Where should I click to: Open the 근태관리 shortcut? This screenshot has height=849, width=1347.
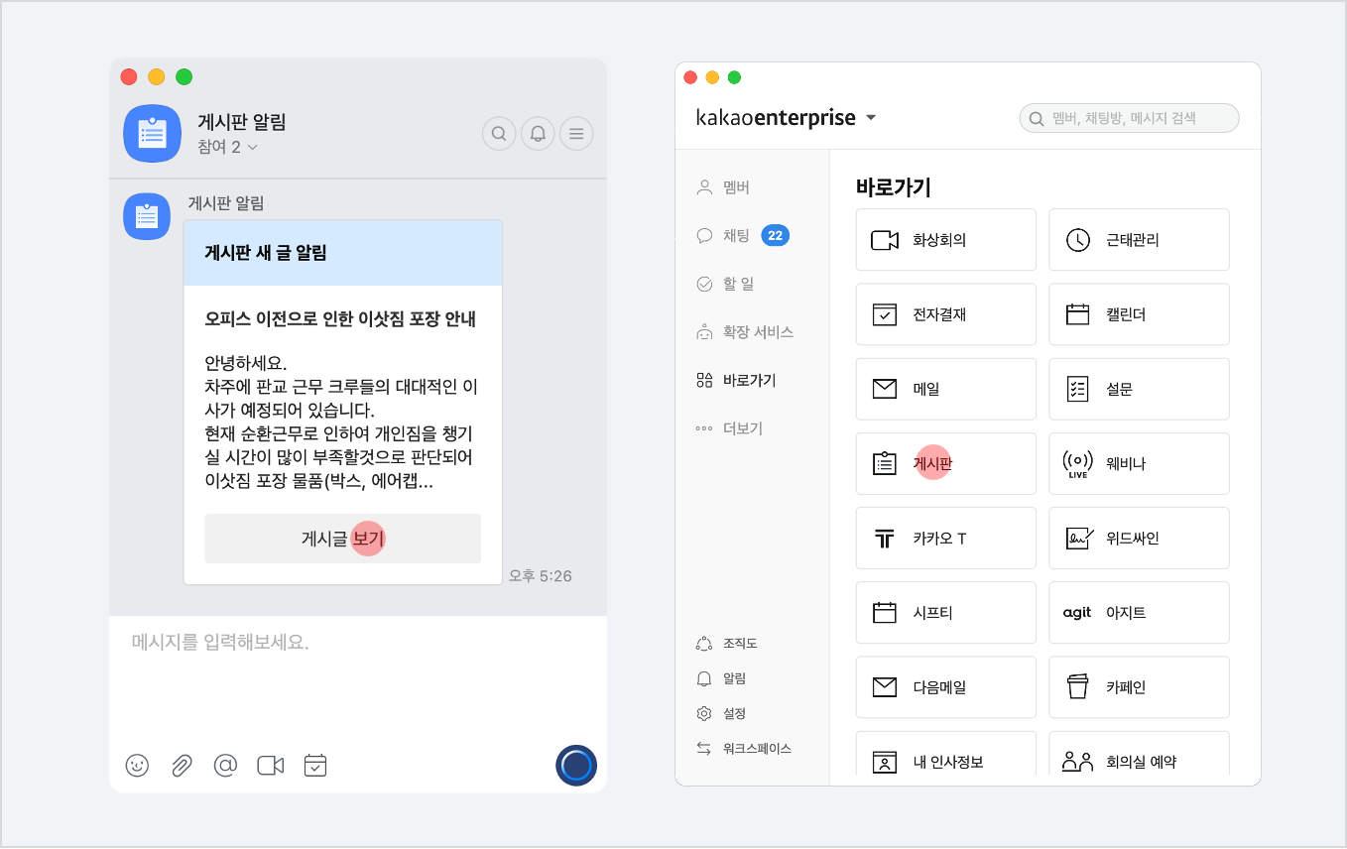[x=1139, y=240]
